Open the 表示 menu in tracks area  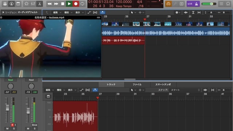(79, 13)
